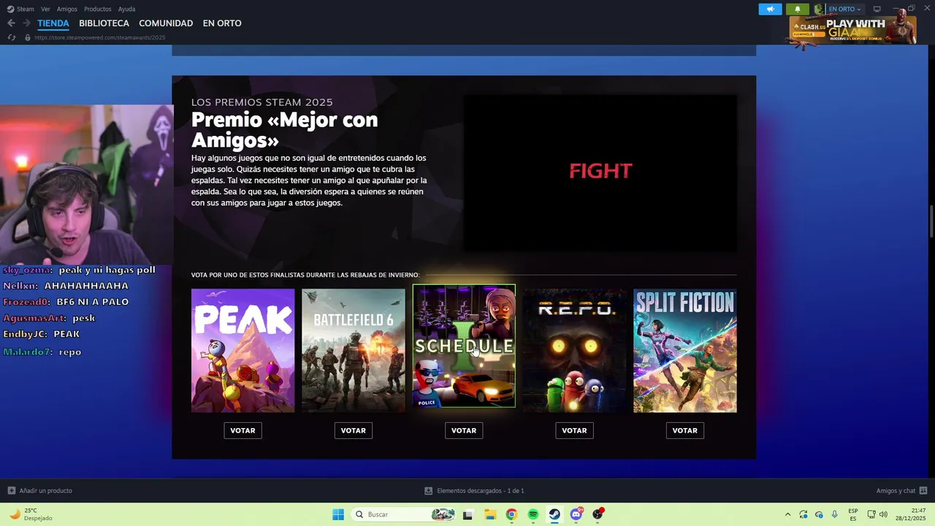Open the ESP ES language selector
Image resolution: width=935 pixels, height=526 pixels.
click(853, 514)
